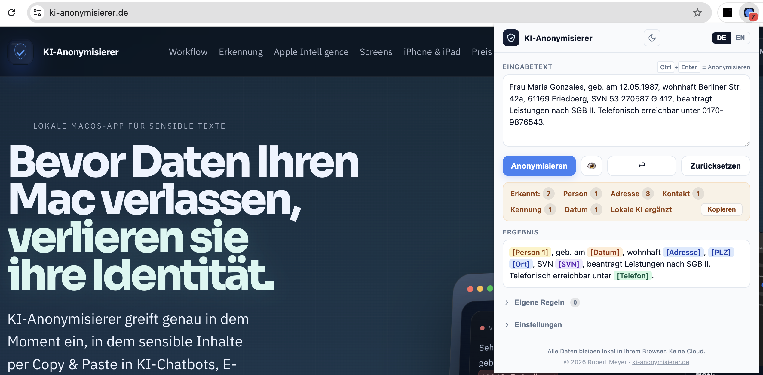Open the Apple Intelligence nav item
The image size is (763, 375).
click(311, 52)
